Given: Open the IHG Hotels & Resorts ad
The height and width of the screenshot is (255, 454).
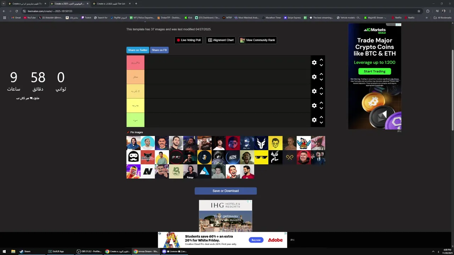Looking at the screenshot, I should (x=226, y=216).
